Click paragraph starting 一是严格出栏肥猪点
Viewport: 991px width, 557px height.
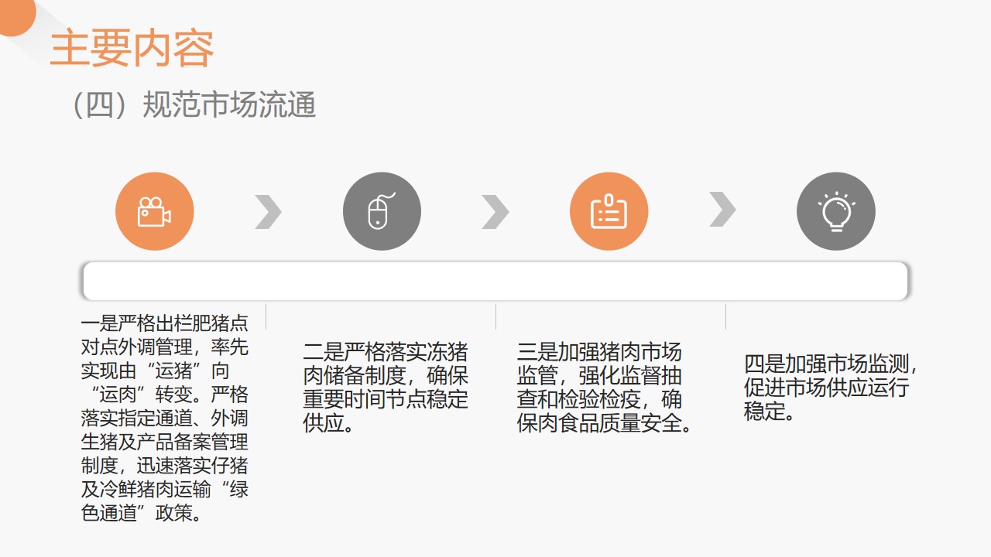165,418
